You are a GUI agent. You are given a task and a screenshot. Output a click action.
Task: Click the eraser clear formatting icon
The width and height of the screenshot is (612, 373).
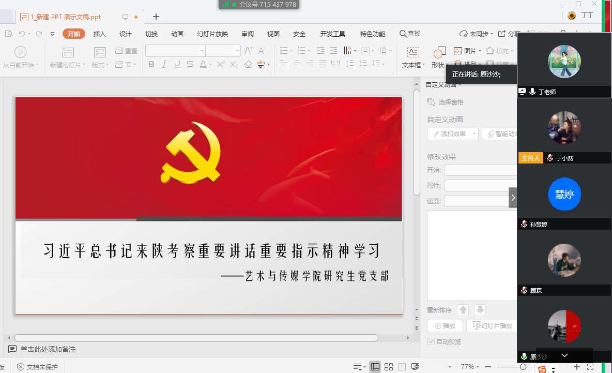[x=248, y=64]
